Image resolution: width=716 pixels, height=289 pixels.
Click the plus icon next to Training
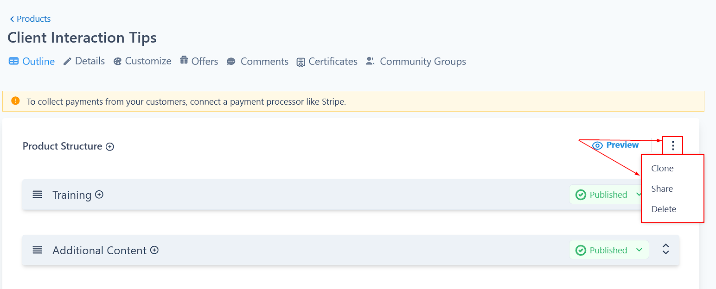99,195
